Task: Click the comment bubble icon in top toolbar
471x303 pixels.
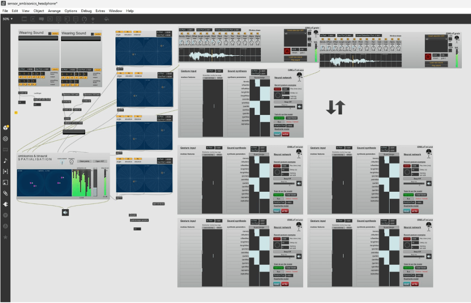Action: coord(41,19)
